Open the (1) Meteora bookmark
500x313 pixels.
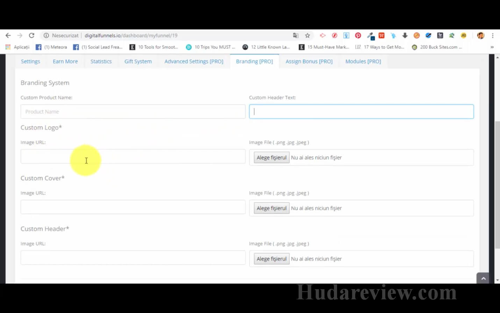(x=51, y=47)
